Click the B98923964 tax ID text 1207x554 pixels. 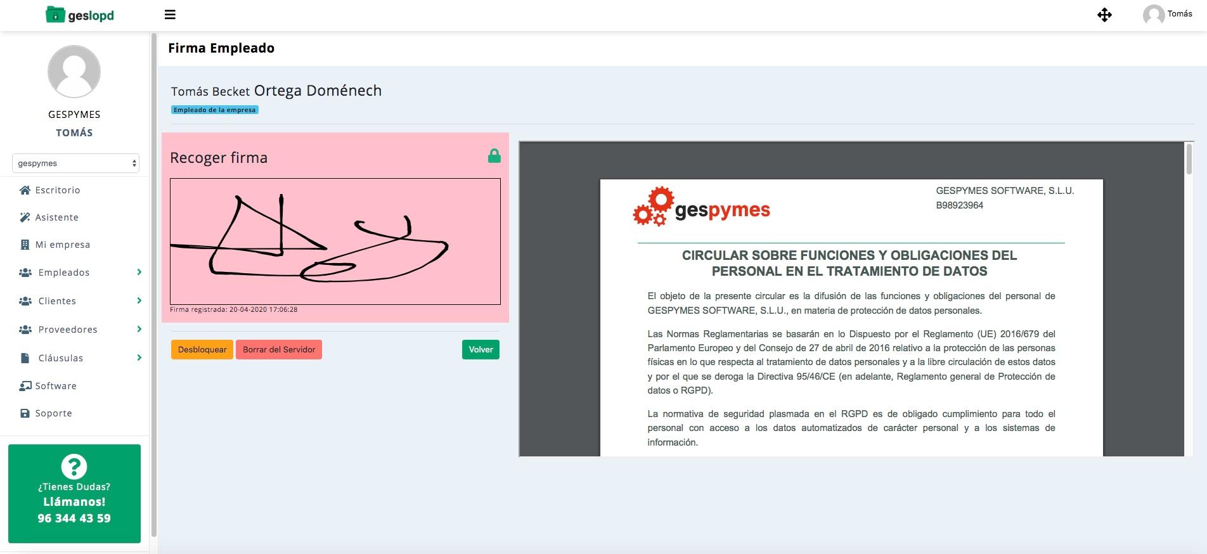[x=960, y=205]
